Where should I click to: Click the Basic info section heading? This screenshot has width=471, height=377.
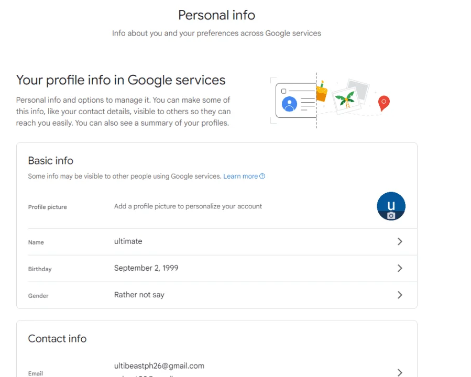tap(50, 161)
